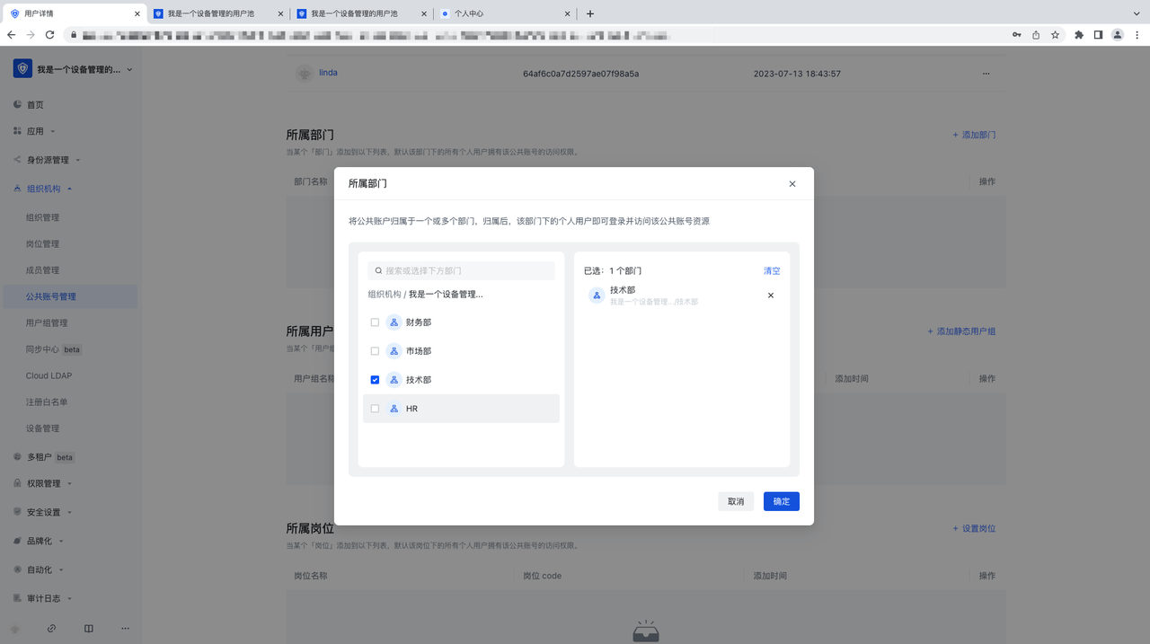This screenshot has height=644, width=1150.
Task: Tick the HR department checkbox
Action: point(376,409)
